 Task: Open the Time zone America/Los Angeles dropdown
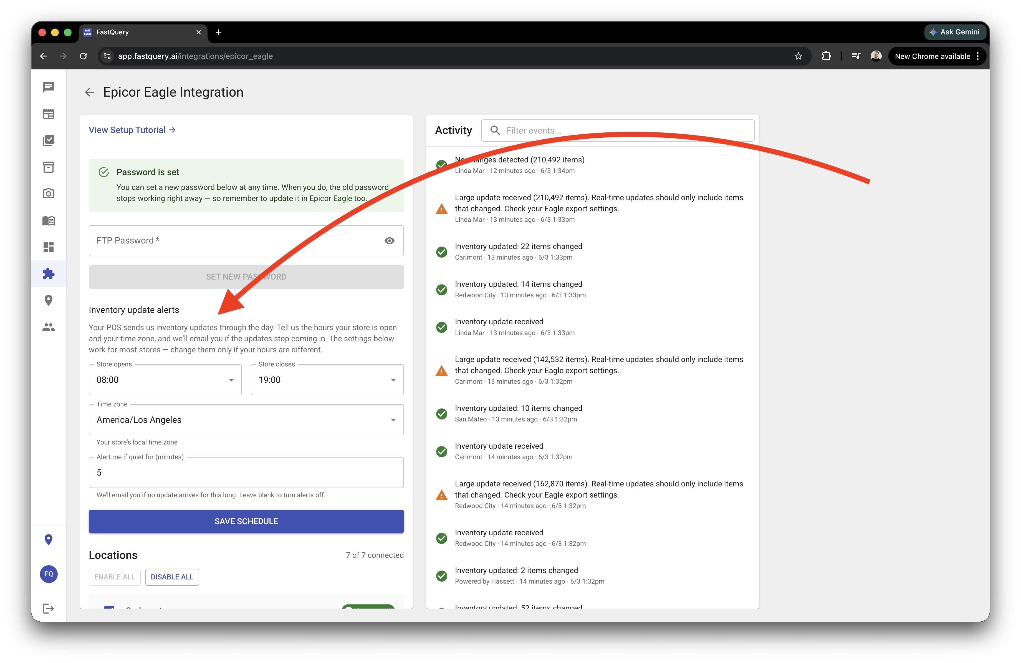[246, 420]
